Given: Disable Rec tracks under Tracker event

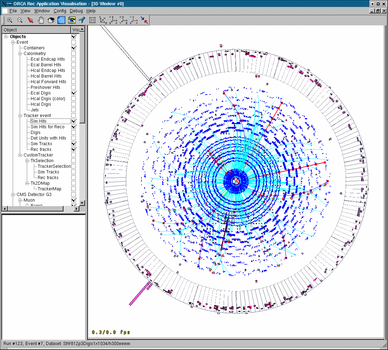Looking at the screenshot, I should pyautogui.click(x=74, y=149).
